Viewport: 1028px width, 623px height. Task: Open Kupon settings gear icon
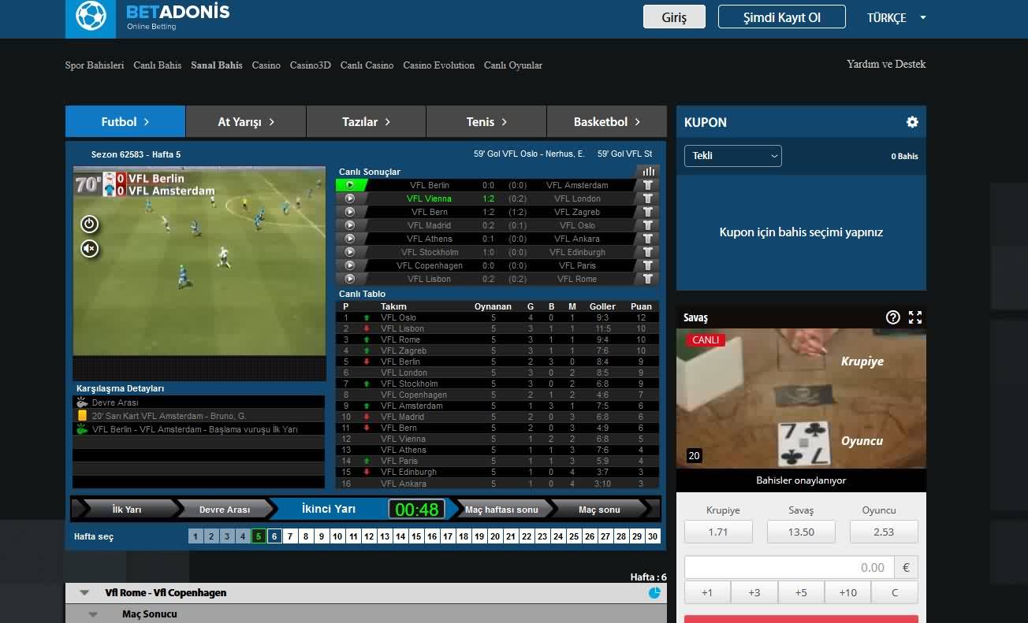point(912,122)
